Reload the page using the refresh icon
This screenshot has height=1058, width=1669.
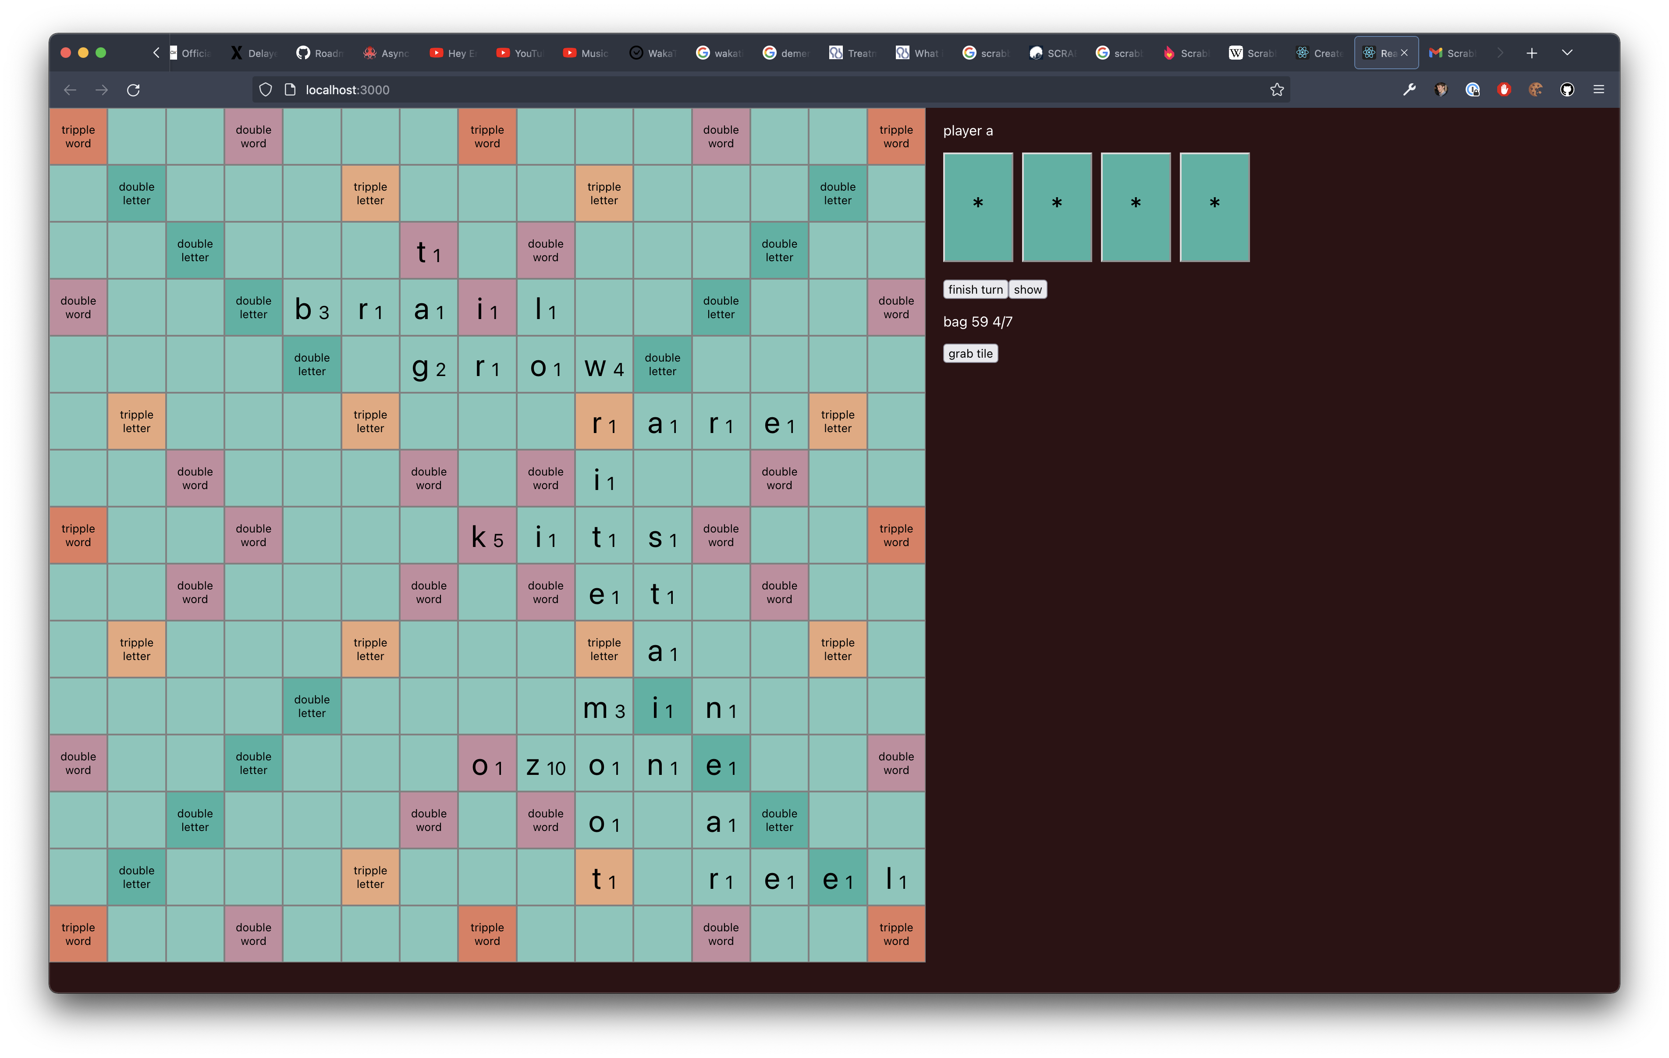tap(133, 89)
